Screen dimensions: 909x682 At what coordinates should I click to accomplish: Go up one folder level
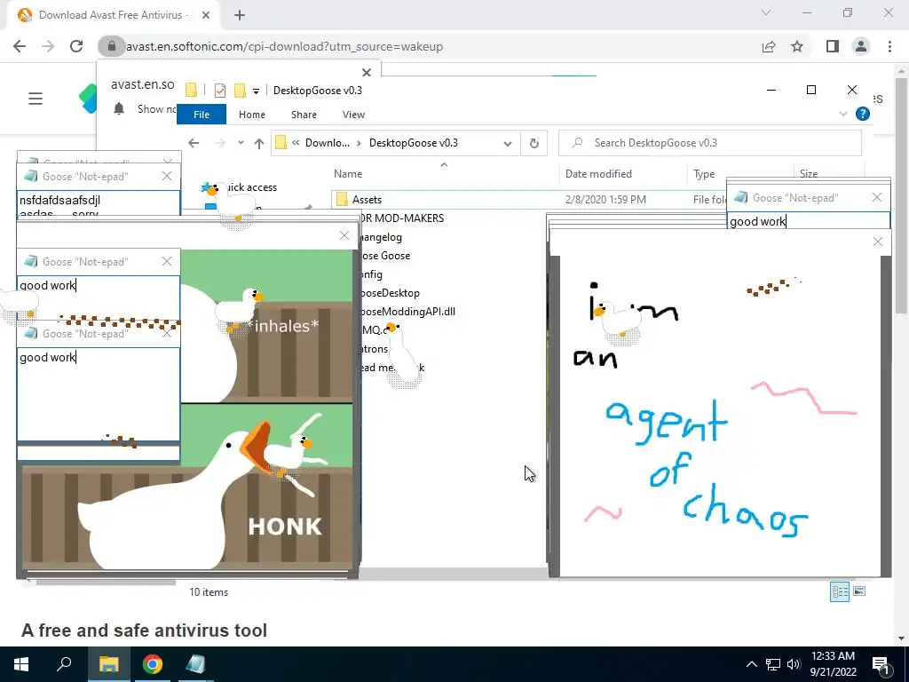click(x=259, y=143)
